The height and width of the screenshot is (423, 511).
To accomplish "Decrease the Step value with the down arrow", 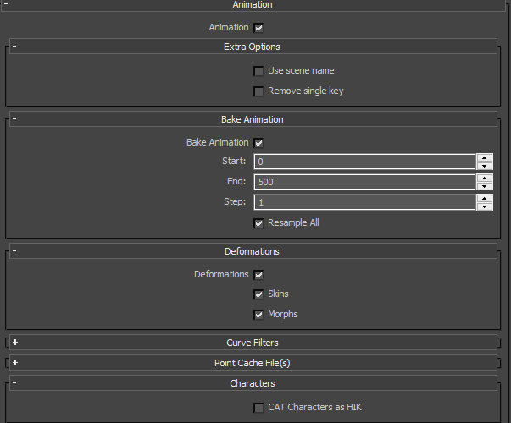I will 484,206.
